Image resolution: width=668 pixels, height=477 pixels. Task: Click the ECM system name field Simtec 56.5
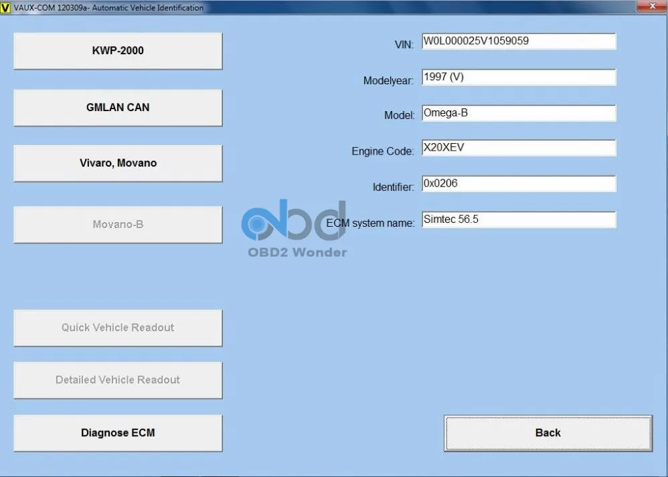[519, 219]
